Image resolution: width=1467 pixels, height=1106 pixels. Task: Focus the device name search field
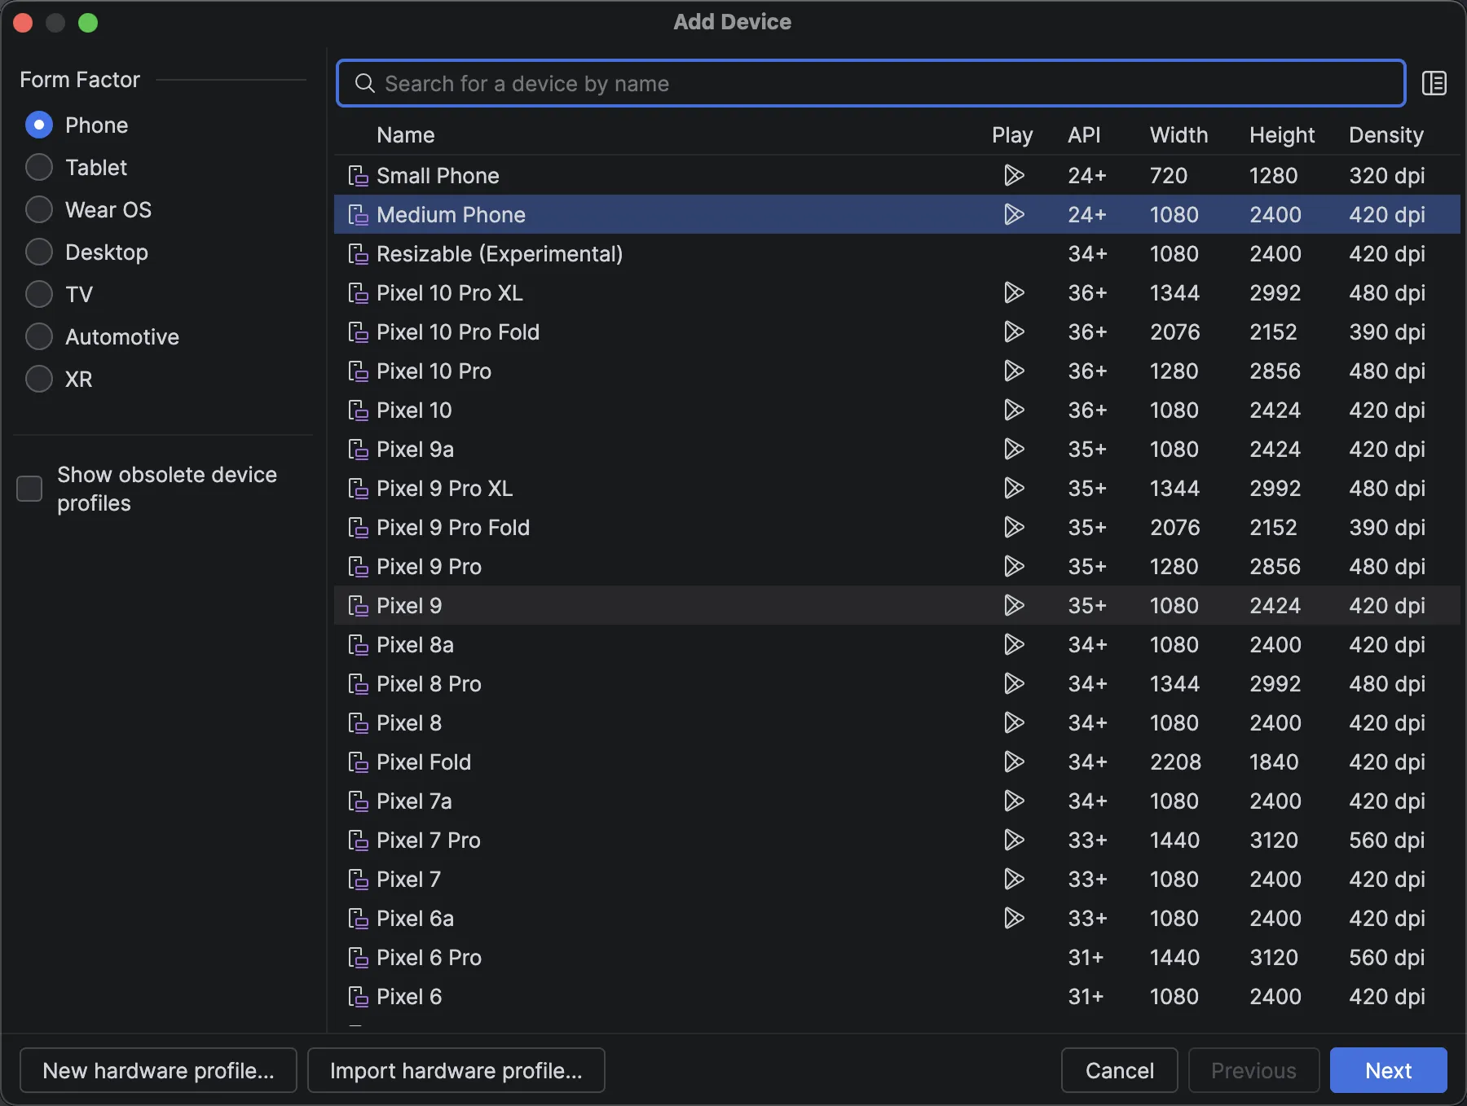tap(871, 83)
